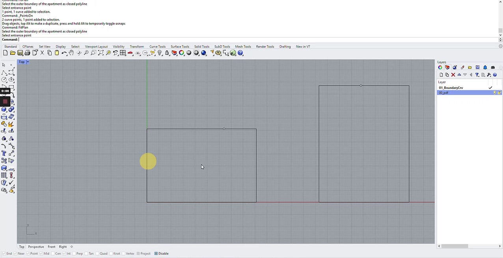
Task: Click the Print icon in the toolbar
Action: [x=27, y=53]
